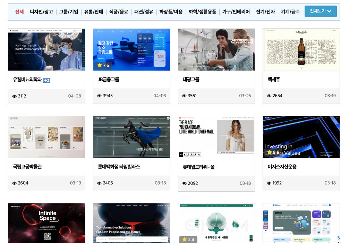The width and height of the screenshot is (349, 243).
Task: Open the 기계/금속 category
Action: click(290, 11)
